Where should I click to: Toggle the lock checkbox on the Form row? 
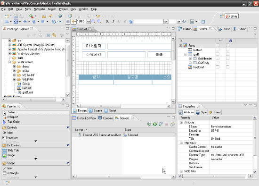point(227,45)
